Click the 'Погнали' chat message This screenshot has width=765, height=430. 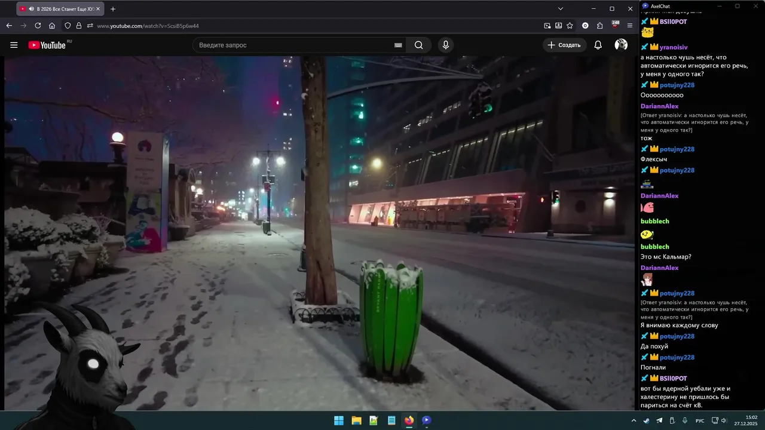click(x=653, y=368)
